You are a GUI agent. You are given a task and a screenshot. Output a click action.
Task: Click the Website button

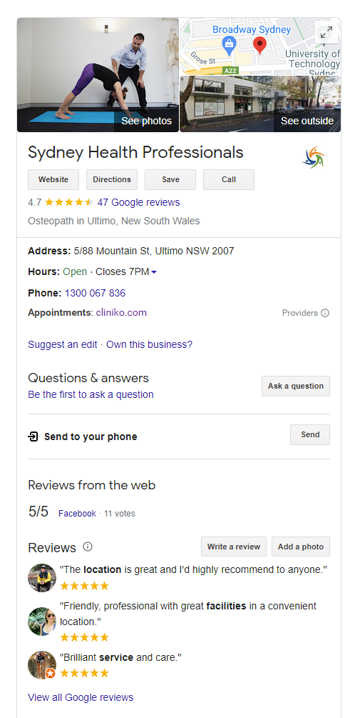tap(53, 179)
